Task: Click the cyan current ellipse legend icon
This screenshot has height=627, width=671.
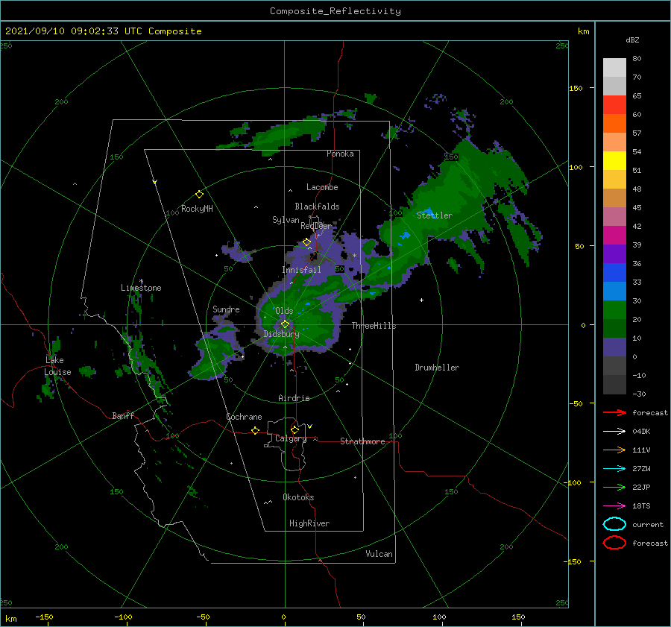Action: pyautogui.click(x=614, y=524)
